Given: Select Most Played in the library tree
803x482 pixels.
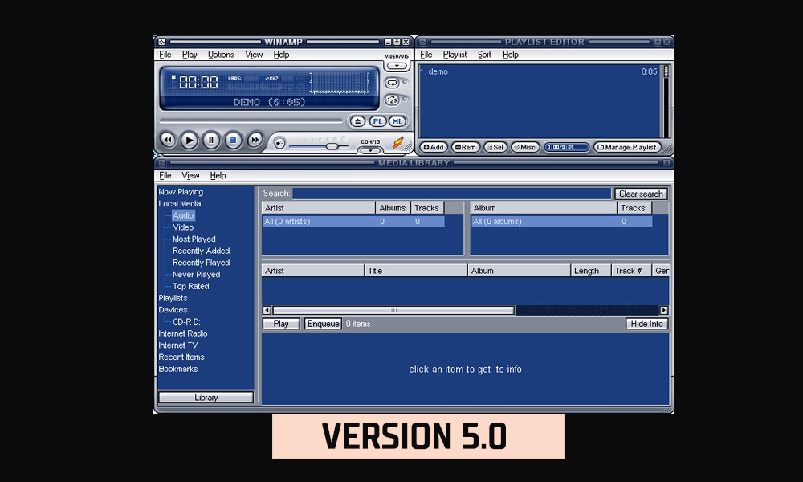Looking at the screenshot, I should pyautogui.click(x=194, y=239).
